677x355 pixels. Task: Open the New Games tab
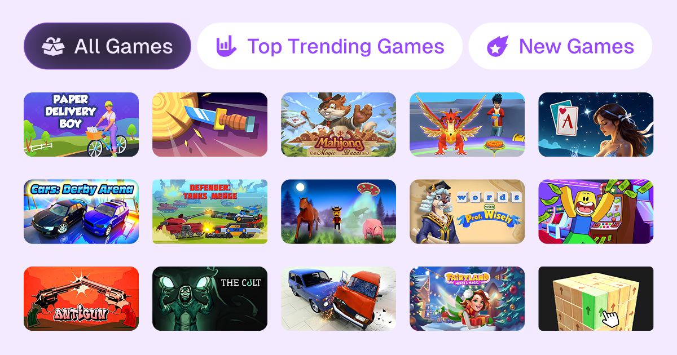click(560, 46)
